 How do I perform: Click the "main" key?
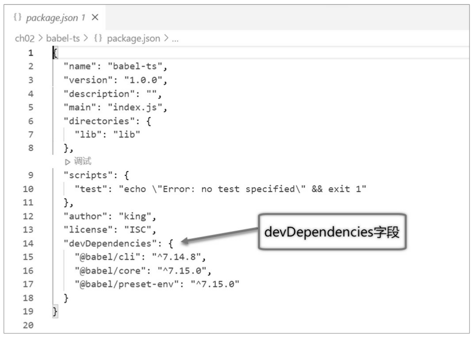[80, 107]
